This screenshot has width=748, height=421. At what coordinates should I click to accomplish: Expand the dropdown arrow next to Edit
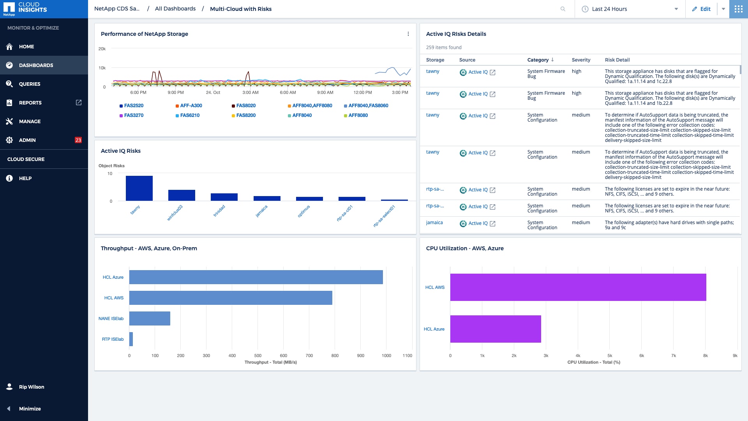tap(723, 9)
